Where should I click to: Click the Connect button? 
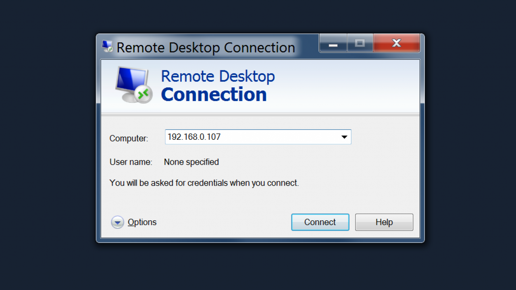(320, 222)
